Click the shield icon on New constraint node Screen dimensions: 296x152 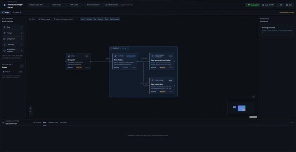point(152,80)
